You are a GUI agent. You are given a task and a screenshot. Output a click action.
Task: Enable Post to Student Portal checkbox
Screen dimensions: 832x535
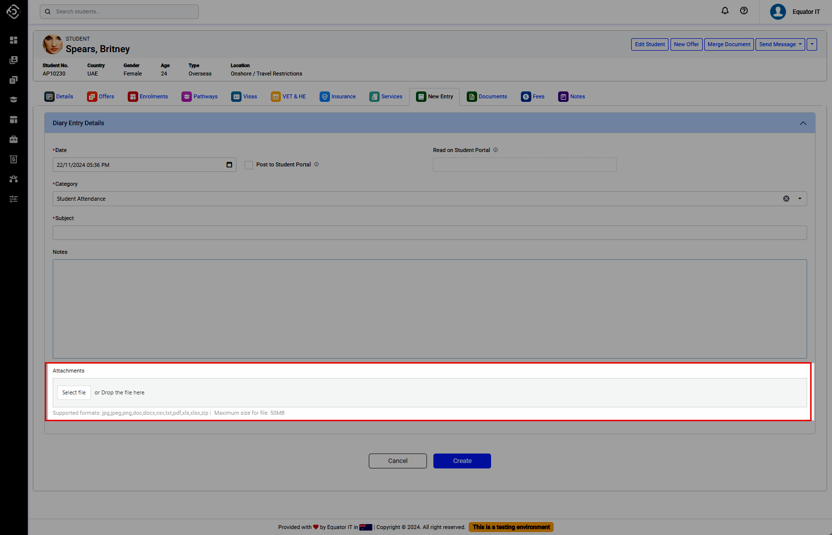(x=249, y=165)
